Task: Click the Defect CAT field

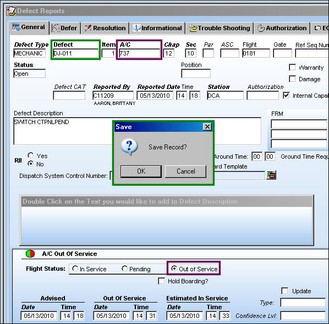Action: [69, 96]
